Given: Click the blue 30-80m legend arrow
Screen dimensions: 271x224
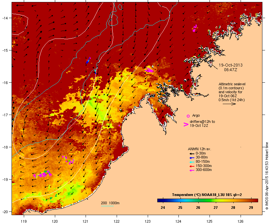Looking at the screenshot, I should [x=192, y=158].
